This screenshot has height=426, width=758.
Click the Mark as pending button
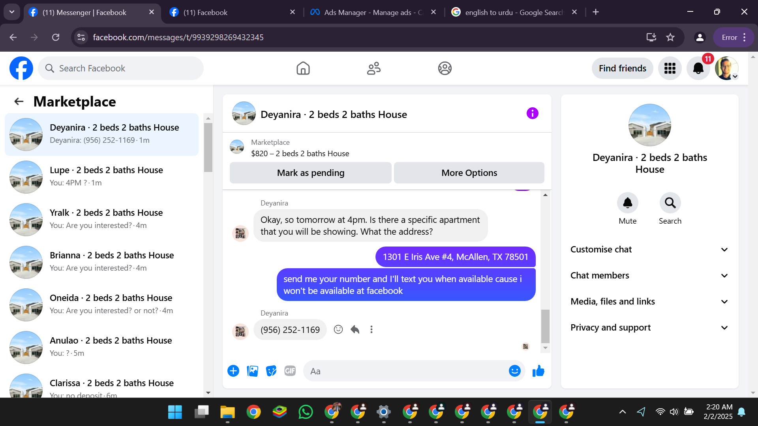pos(310,173)
